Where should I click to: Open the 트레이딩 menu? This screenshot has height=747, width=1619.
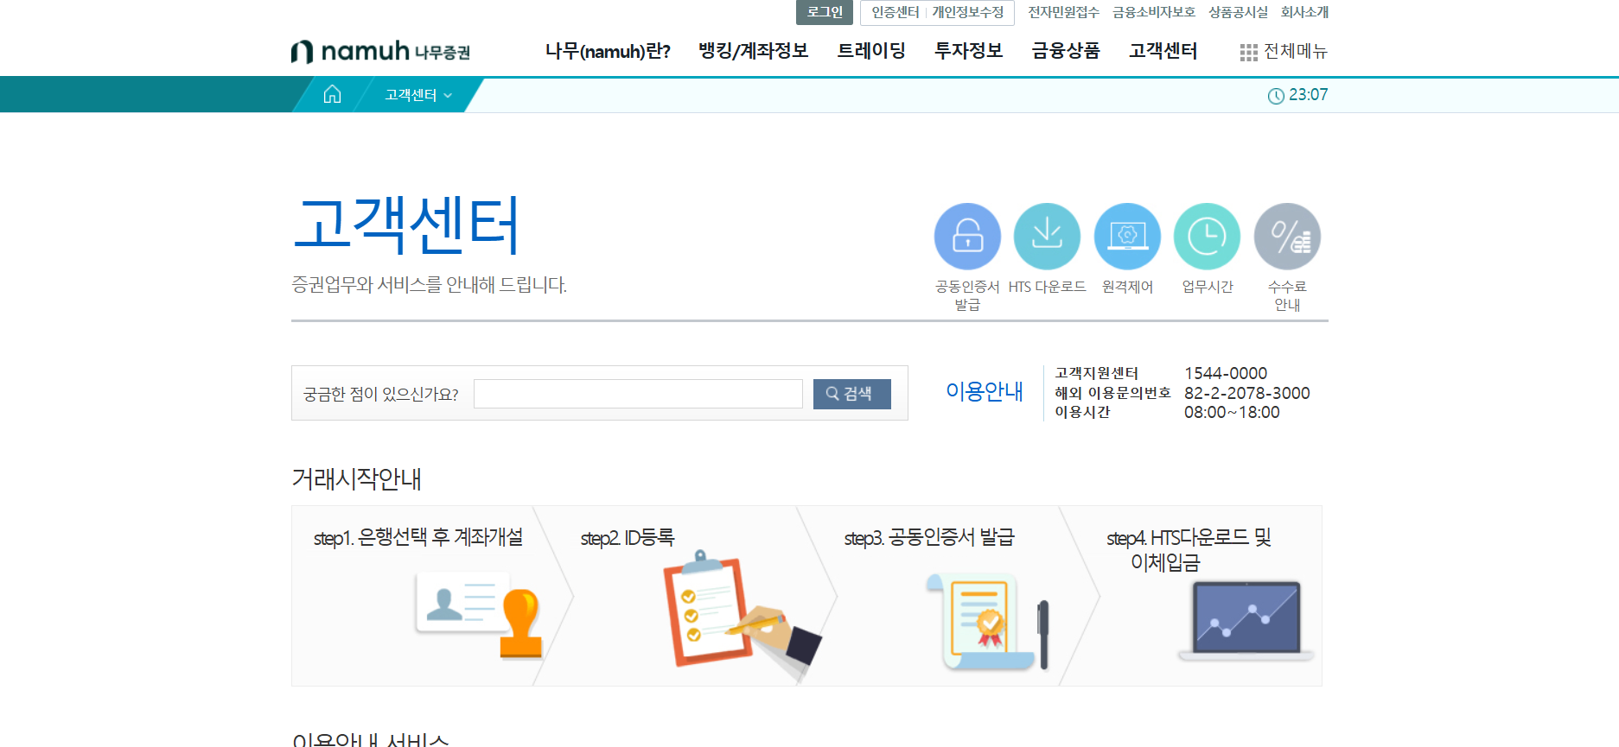[x=871, y=51]
